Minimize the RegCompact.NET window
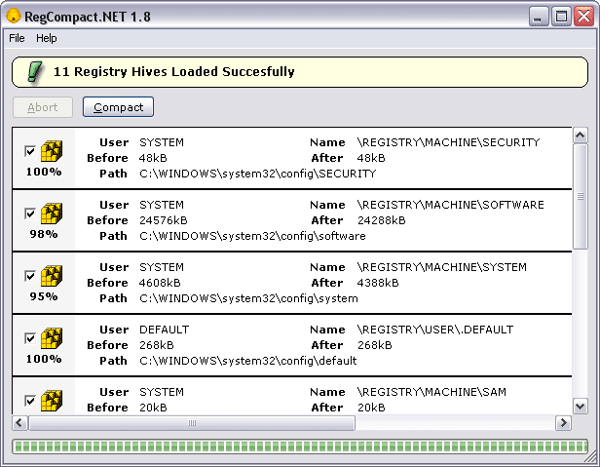The image size is (600, 467). point(539,17)
